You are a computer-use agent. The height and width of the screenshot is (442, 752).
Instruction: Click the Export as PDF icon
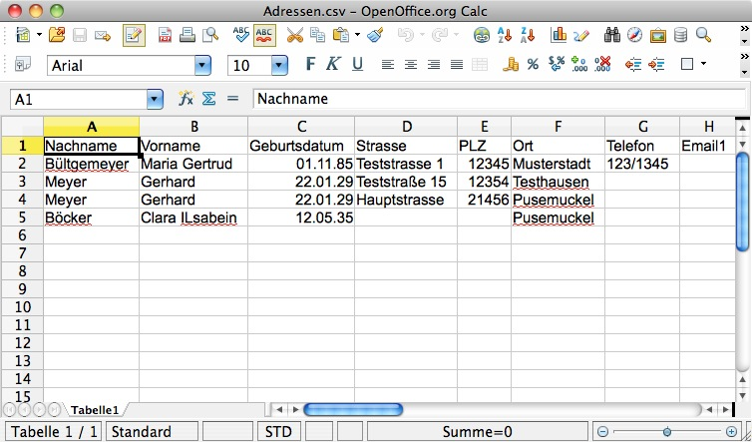(164, 35)
